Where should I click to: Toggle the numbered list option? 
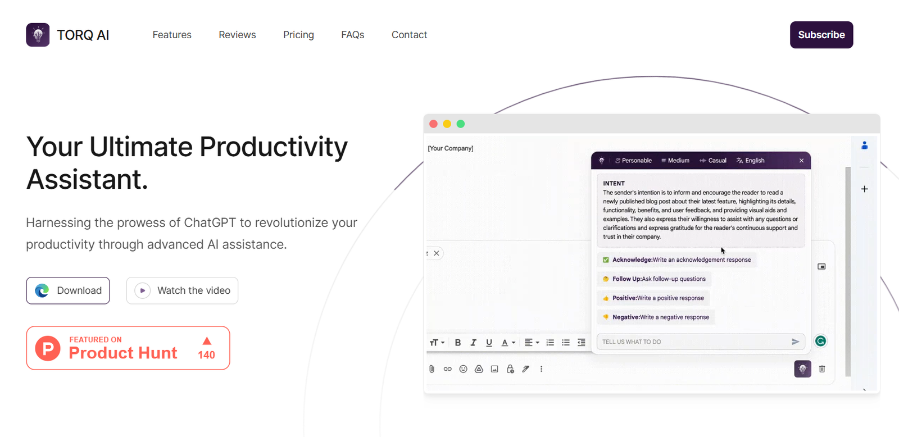pyautogui.click(x=550, y=343)
